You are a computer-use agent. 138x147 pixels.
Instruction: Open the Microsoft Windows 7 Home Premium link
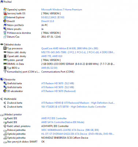tap(61, 10)
